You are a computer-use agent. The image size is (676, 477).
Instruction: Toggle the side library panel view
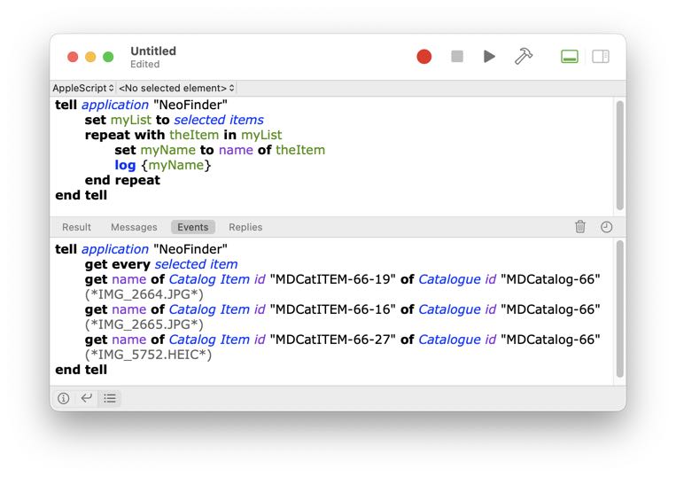point(600,57)
